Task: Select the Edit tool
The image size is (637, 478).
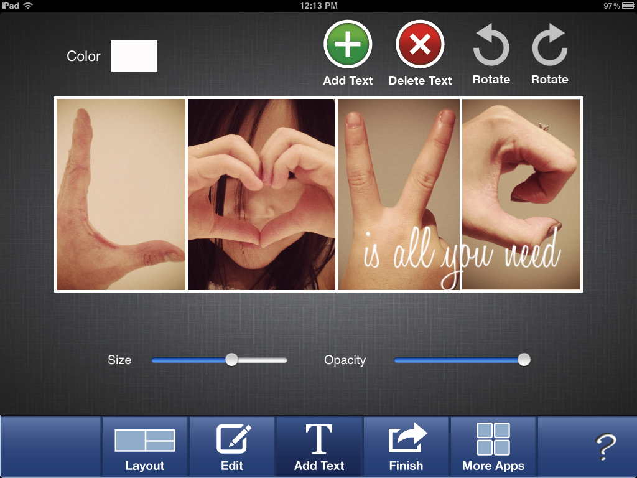Action: [231, 446]
